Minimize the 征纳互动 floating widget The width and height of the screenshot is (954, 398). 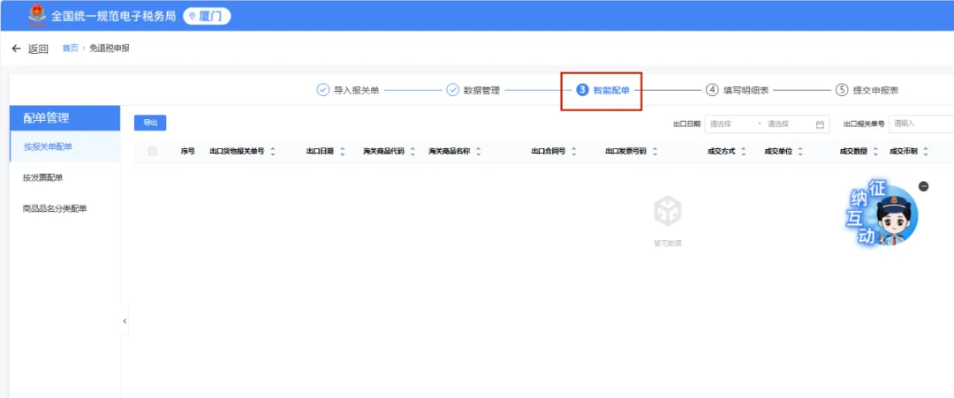click(x=924, y=186)
